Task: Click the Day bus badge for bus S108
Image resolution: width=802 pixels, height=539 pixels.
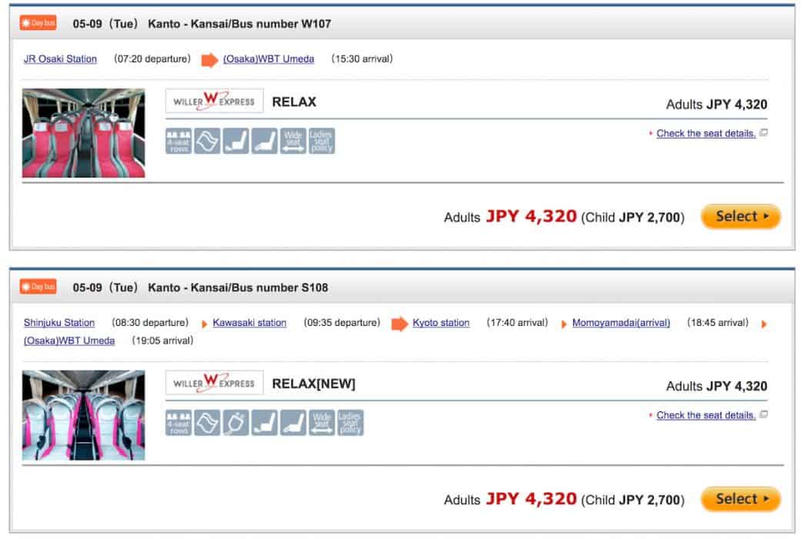Action: tap(38, 287)
